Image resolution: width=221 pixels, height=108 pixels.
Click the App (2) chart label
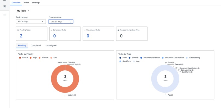[171, 95]
